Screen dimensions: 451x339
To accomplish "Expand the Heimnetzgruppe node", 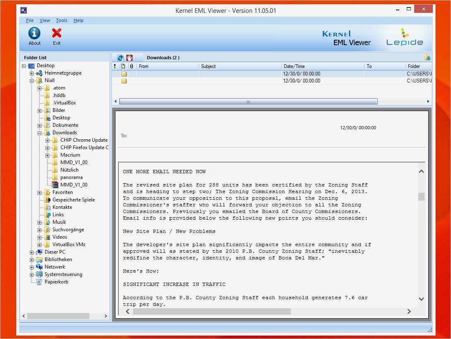I will (31, 73).
